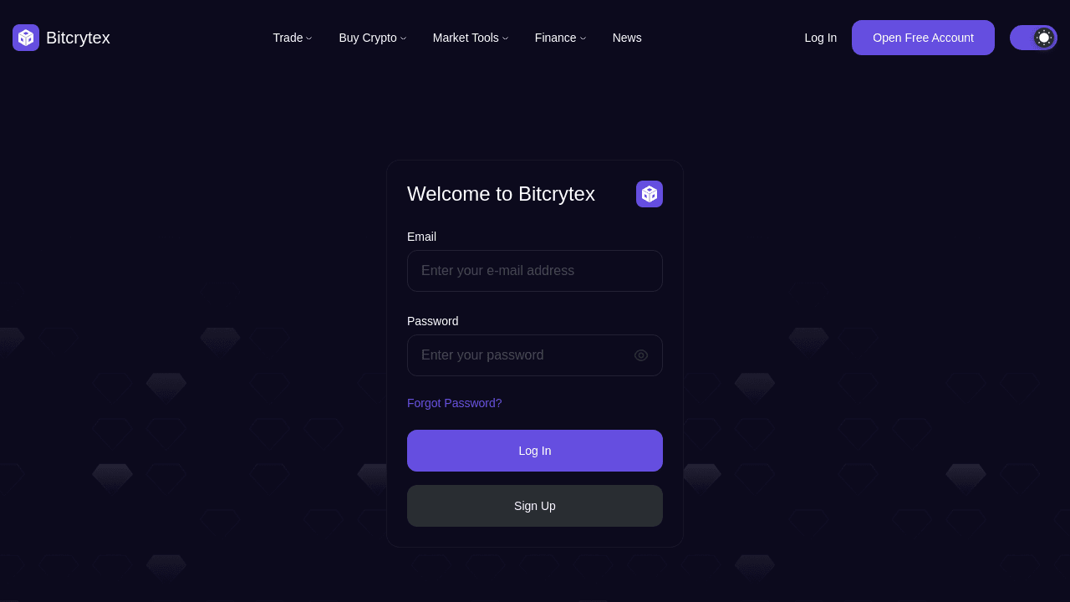The width and height of the screenshot is (1070, 602).
Task: Expand the Market Tools menu
Action: [470, 38]
